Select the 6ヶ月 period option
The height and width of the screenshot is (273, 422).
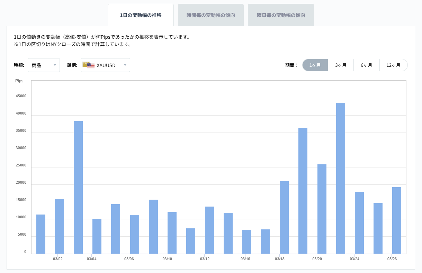(367, 65)
